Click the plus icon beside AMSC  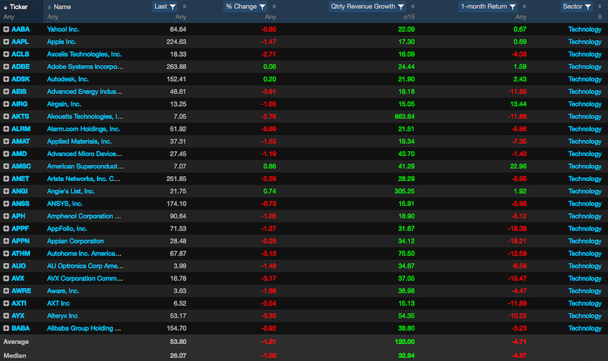click(x=6, y=166)
